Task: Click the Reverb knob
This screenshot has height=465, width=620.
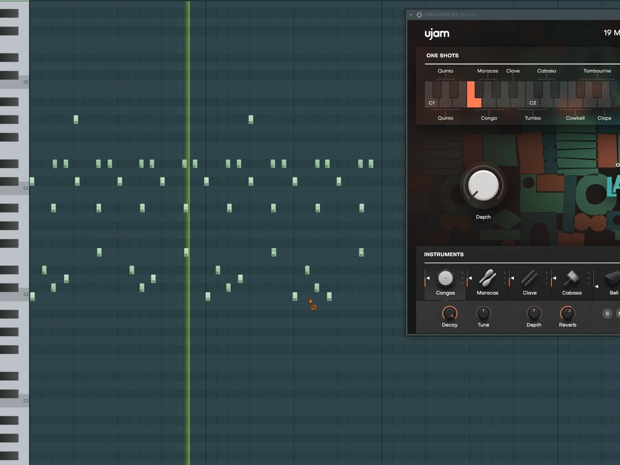Action: click(x=567, y=313)
